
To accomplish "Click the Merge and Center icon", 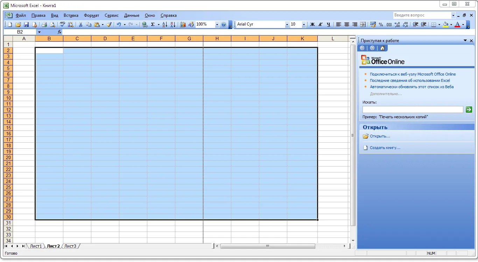I will click(x=363, y=24).
